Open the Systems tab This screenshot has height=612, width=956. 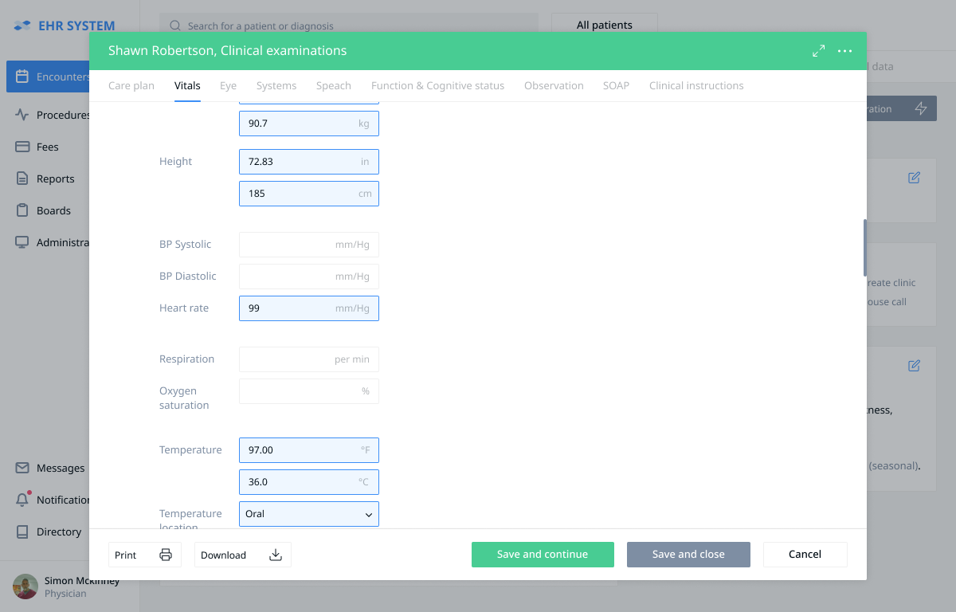(276, 85)
